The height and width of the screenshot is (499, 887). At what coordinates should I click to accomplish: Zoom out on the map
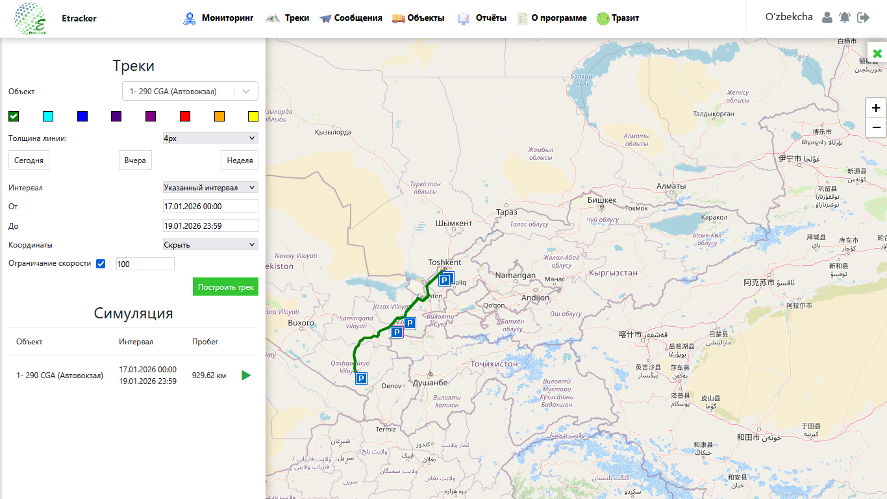pos(876,127)
